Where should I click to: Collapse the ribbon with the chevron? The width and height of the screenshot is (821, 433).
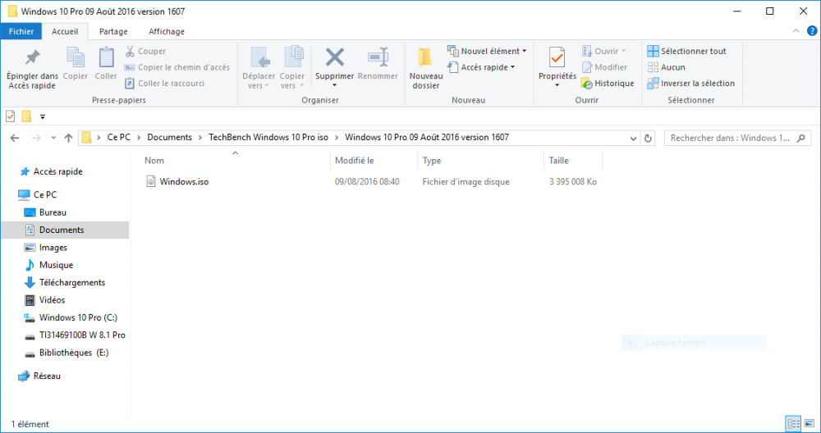click(796, 31)
